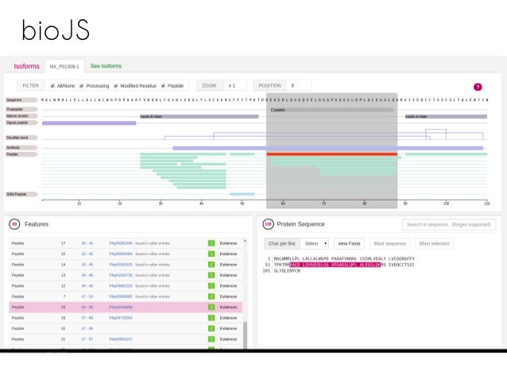
Task: Toggle the Peptide filter checkbox
Action: point(163,86)
